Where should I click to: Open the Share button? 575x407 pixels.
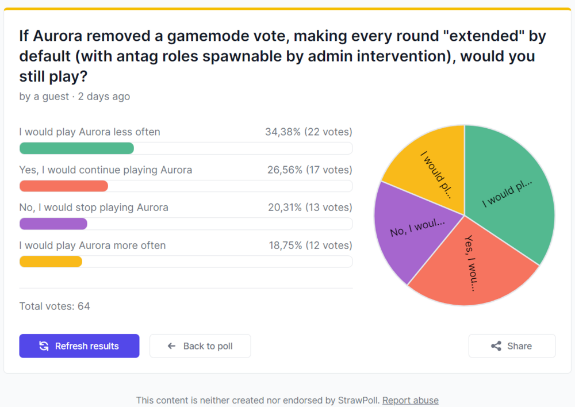coord(512,346)
